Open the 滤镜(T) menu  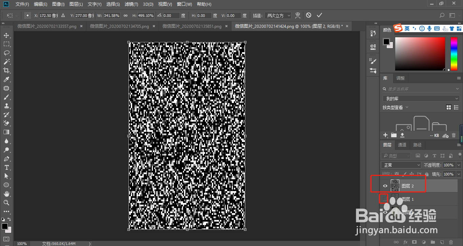pyautogui.click(x=132, y=4)
